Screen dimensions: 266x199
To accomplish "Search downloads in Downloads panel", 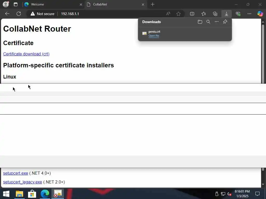I will (208, 22).
